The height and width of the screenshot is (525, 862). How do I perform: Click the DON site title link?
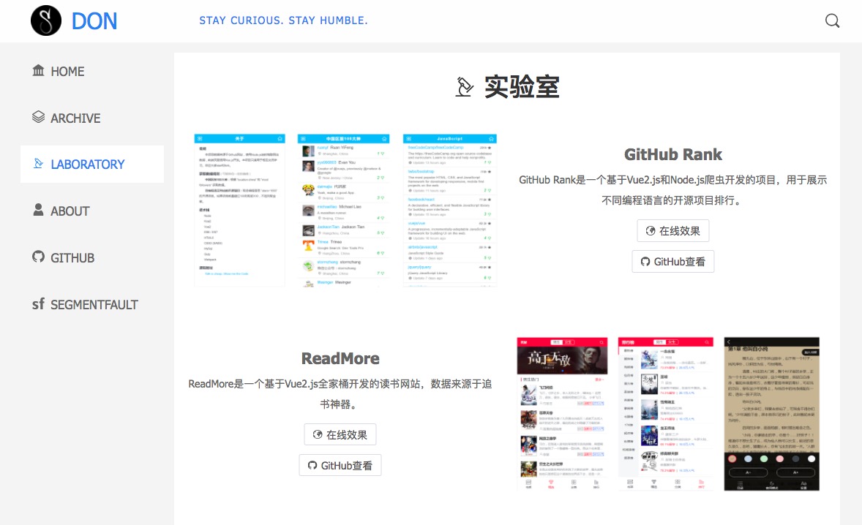(94, 21)
